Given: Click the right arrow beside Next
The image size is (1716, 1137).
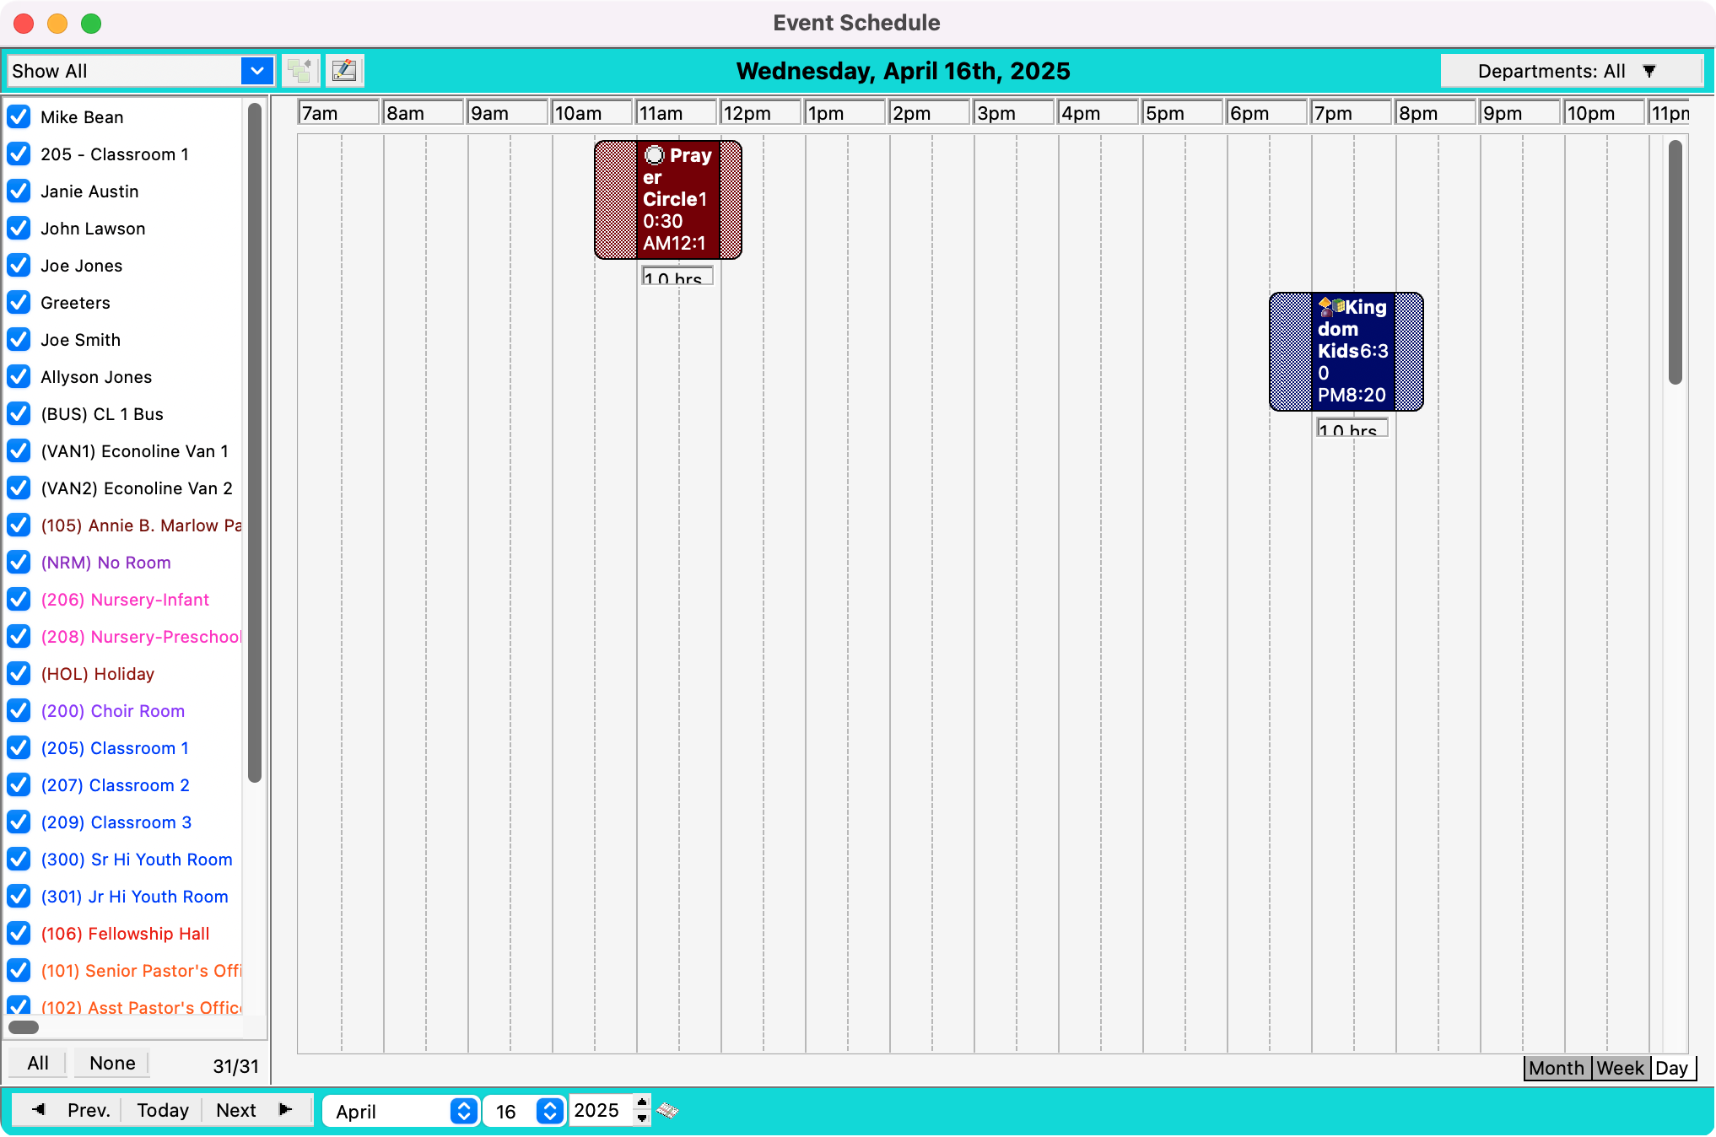Looking at the screenshot, I should (285, 1110).
